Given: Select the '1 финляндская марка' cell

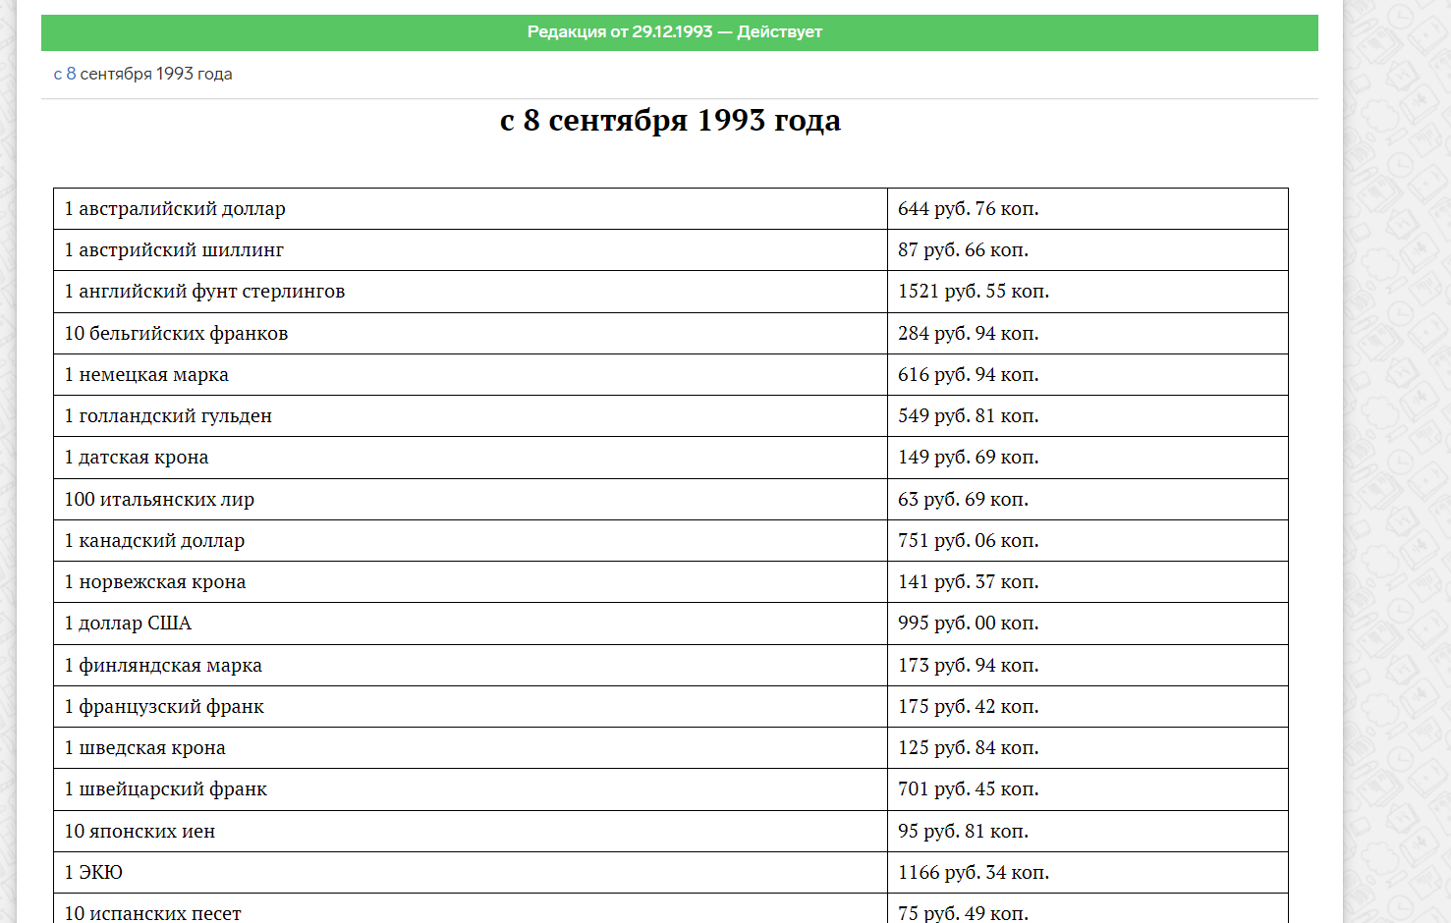Looking at the screenshot, I should tap(471, 666).
